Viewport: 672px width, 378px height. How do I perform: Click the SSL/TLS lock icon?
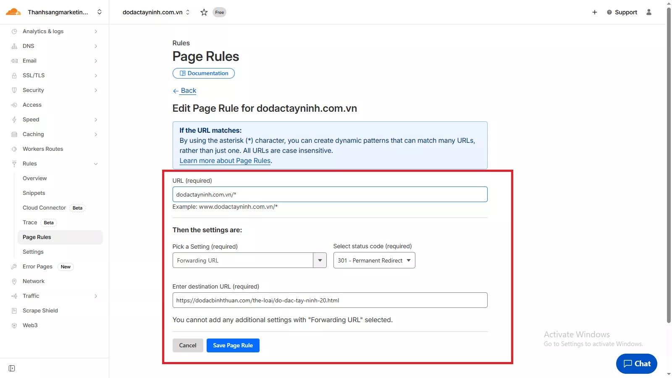(14, 76)
